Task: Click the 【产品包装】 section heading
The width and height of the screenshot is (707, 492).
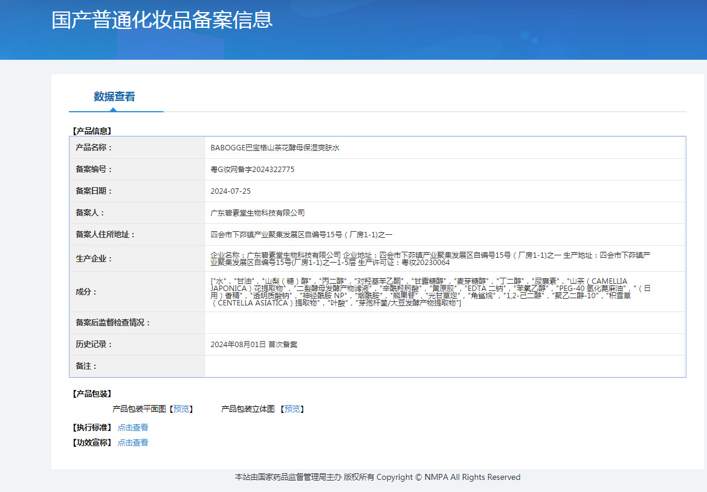Action: [92, 394]
